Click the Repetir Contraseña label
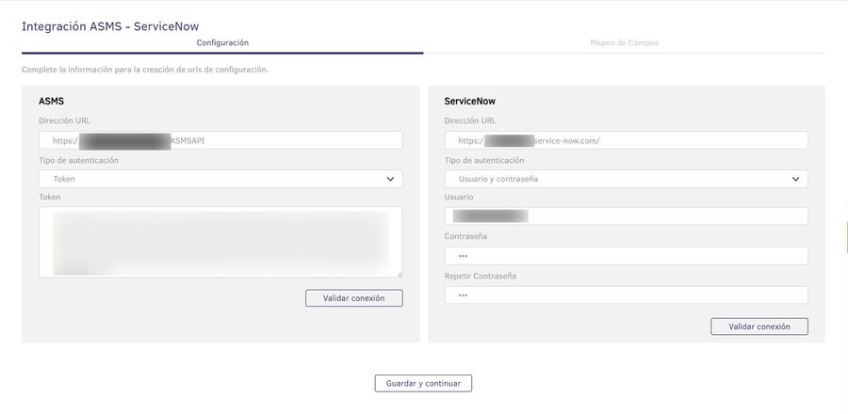This screenshot has width=848, height=414. click(481, 276)
